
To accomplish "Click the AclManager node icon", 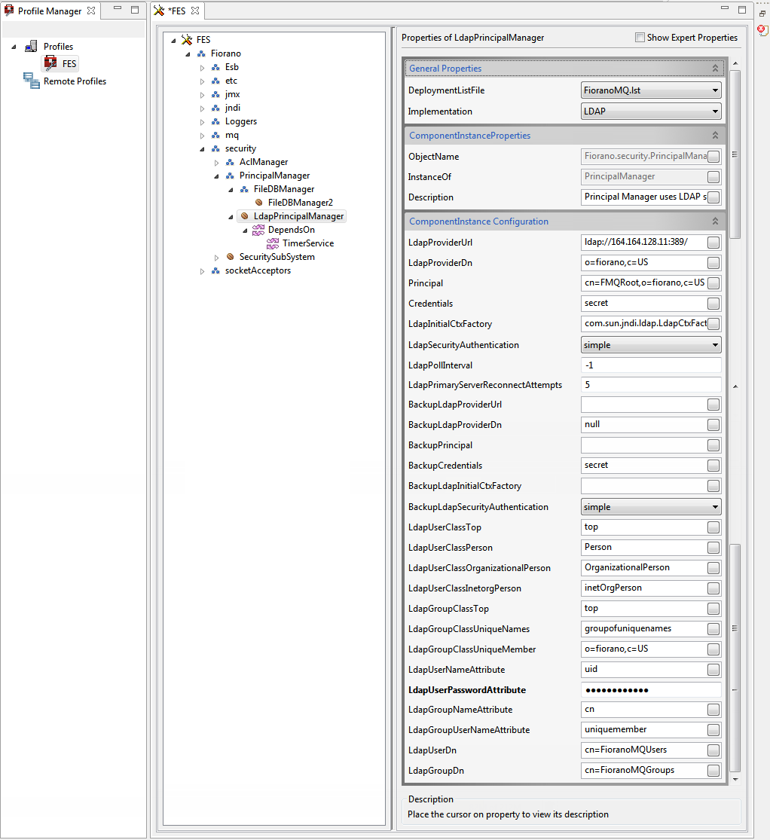I will (230, 162).
